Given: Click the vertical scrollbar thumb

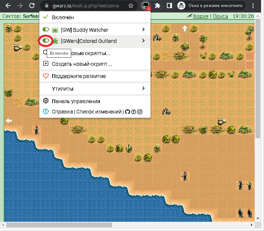Looking at the screenshot, I should pyautogui.click(x=258, y=78).
